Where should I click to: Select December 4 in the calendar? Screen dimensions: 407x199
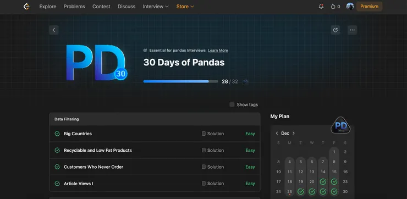coord(289,162)
